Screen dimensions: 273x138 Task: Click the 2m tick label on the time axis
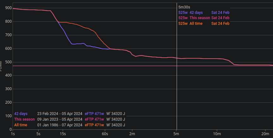[x=132, y=134]
